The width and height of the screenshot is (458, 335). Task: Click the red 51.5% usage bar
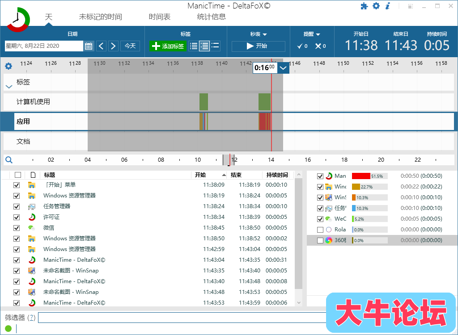pyautogui.click(x=361, y=176)
